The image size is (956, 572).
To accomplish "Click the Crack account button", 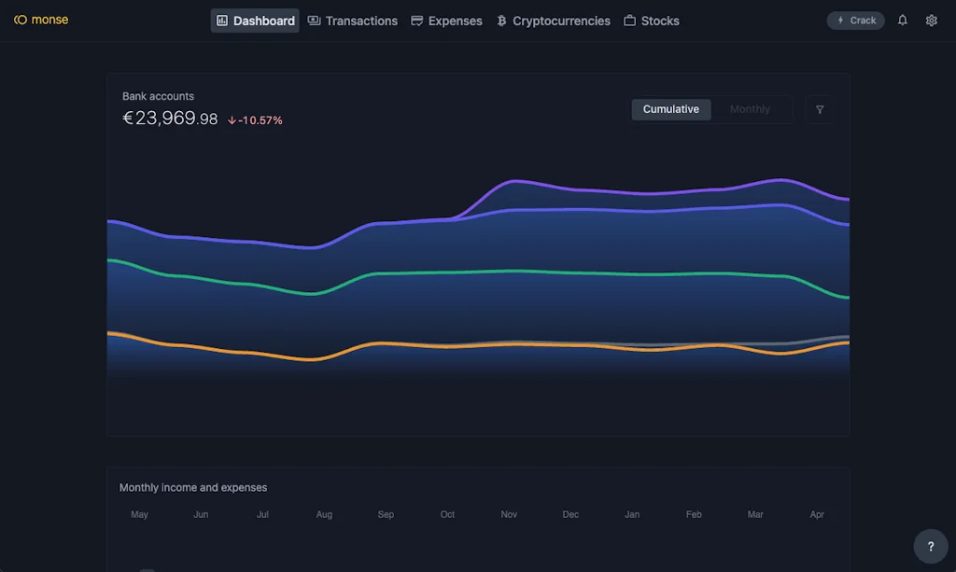I will [855, 21].
